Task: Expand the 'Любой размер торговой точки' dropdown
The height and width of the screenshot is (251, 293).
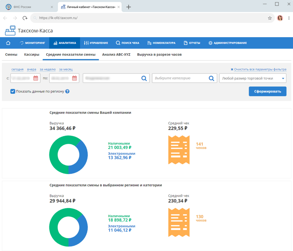Action: (253, 78)
